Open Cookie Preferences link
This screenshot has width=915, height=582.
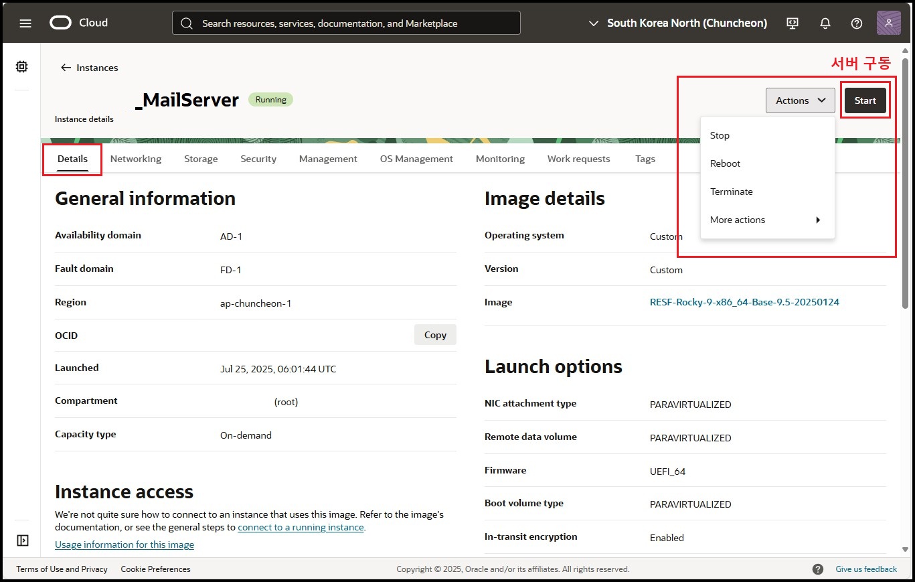pyautogui.click(x=155, y=569)
